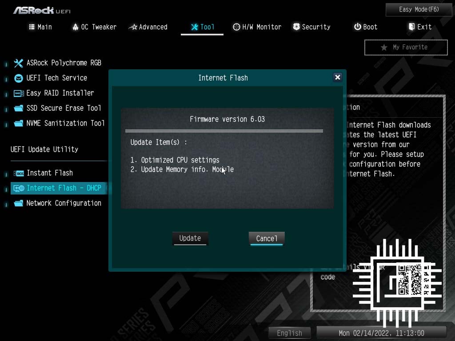Viewport: 455px width, 341px height.
Task: Open the Advanced tab
Action: point(148,27)
